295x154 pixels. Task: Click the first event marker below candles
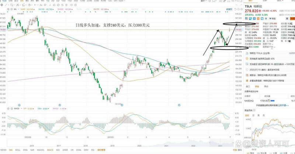(x=19, y=105)
